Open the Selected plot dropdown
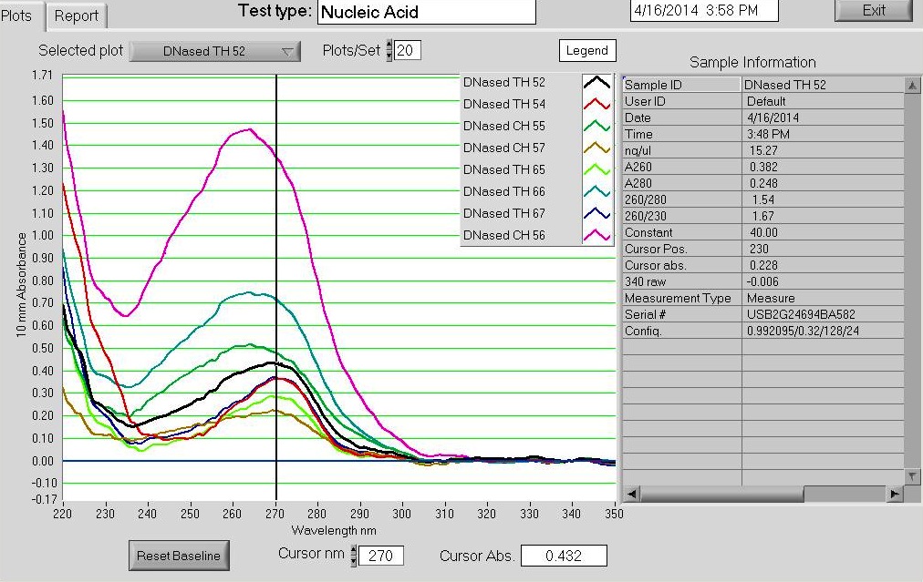923x582 pixels. 215,52
